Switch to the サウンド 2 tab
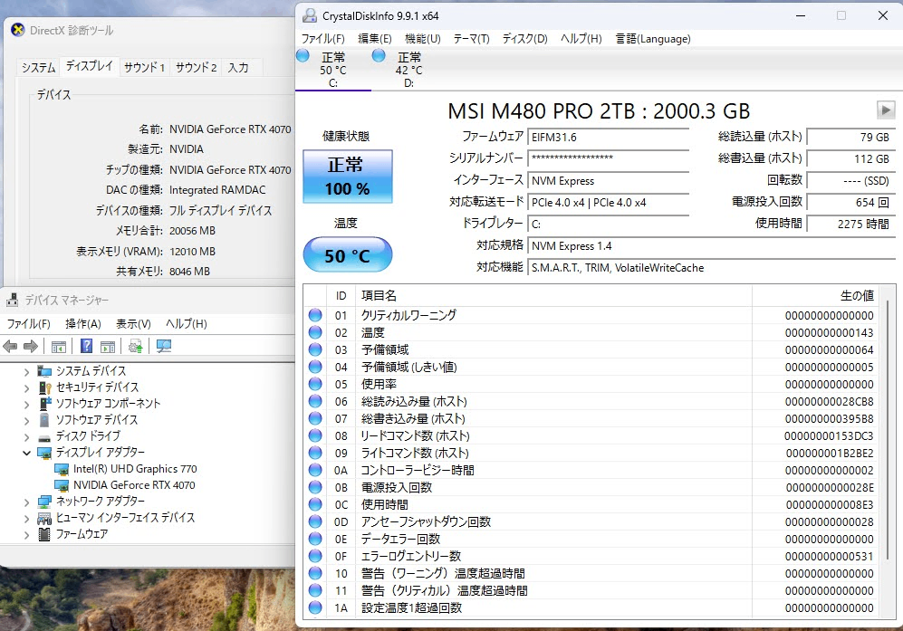This screenshot has width=903, height=631. (x=196, y=67)
